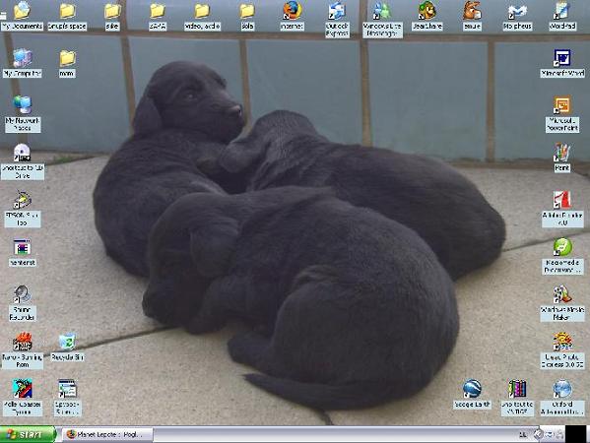Screen dimensions: 590x443
Task: Open the Internet Firefox shortcut
Action: coord(292,16)
